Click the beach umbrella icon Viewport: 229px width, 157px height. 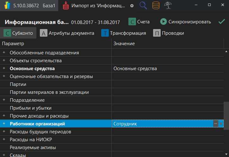(168, 6)
